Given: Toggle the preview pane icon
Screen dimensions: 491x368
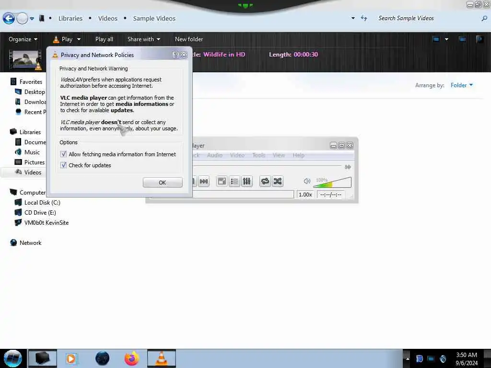Looking at the screenshot, I should coord(462,39).
